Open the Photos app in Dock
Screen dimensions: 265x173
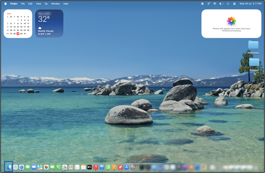point(46,167)
